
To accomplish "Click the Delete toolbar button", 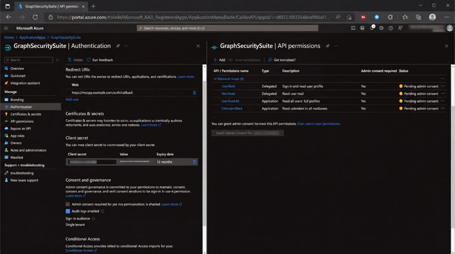I will click(75, 60).
